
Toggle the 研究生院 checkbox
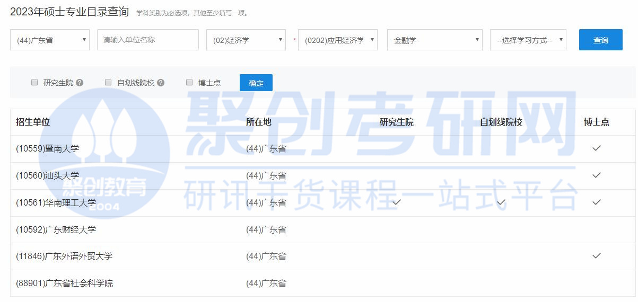click(34, 82)
